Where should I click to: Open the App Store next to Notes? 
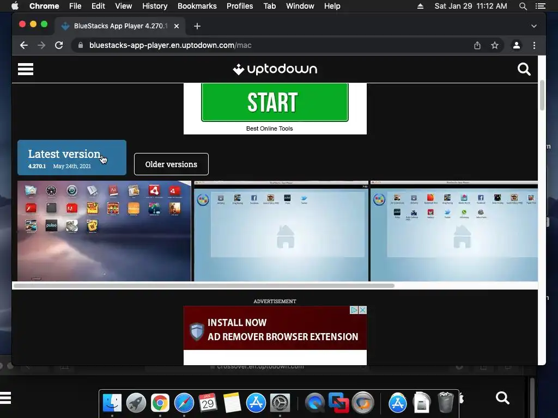(256, 403)
